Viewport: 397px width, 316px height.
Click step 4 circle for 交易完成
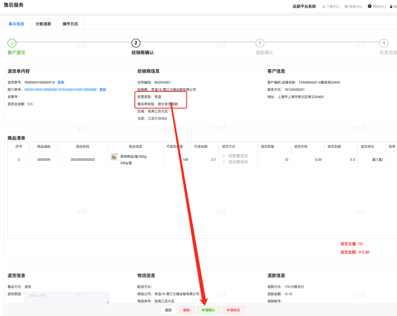(384, 43)
